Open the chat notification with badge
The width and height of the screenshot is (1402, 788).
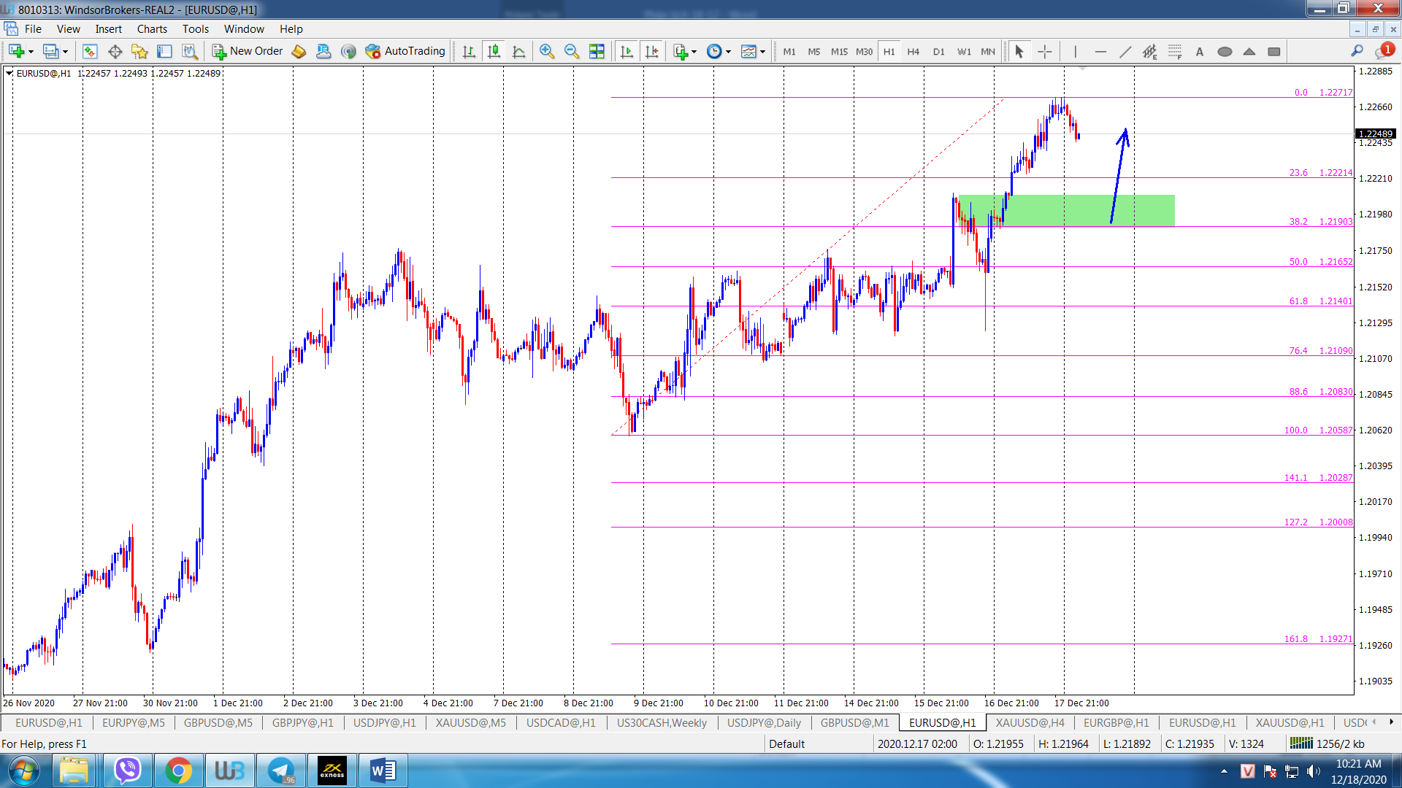1384,50
